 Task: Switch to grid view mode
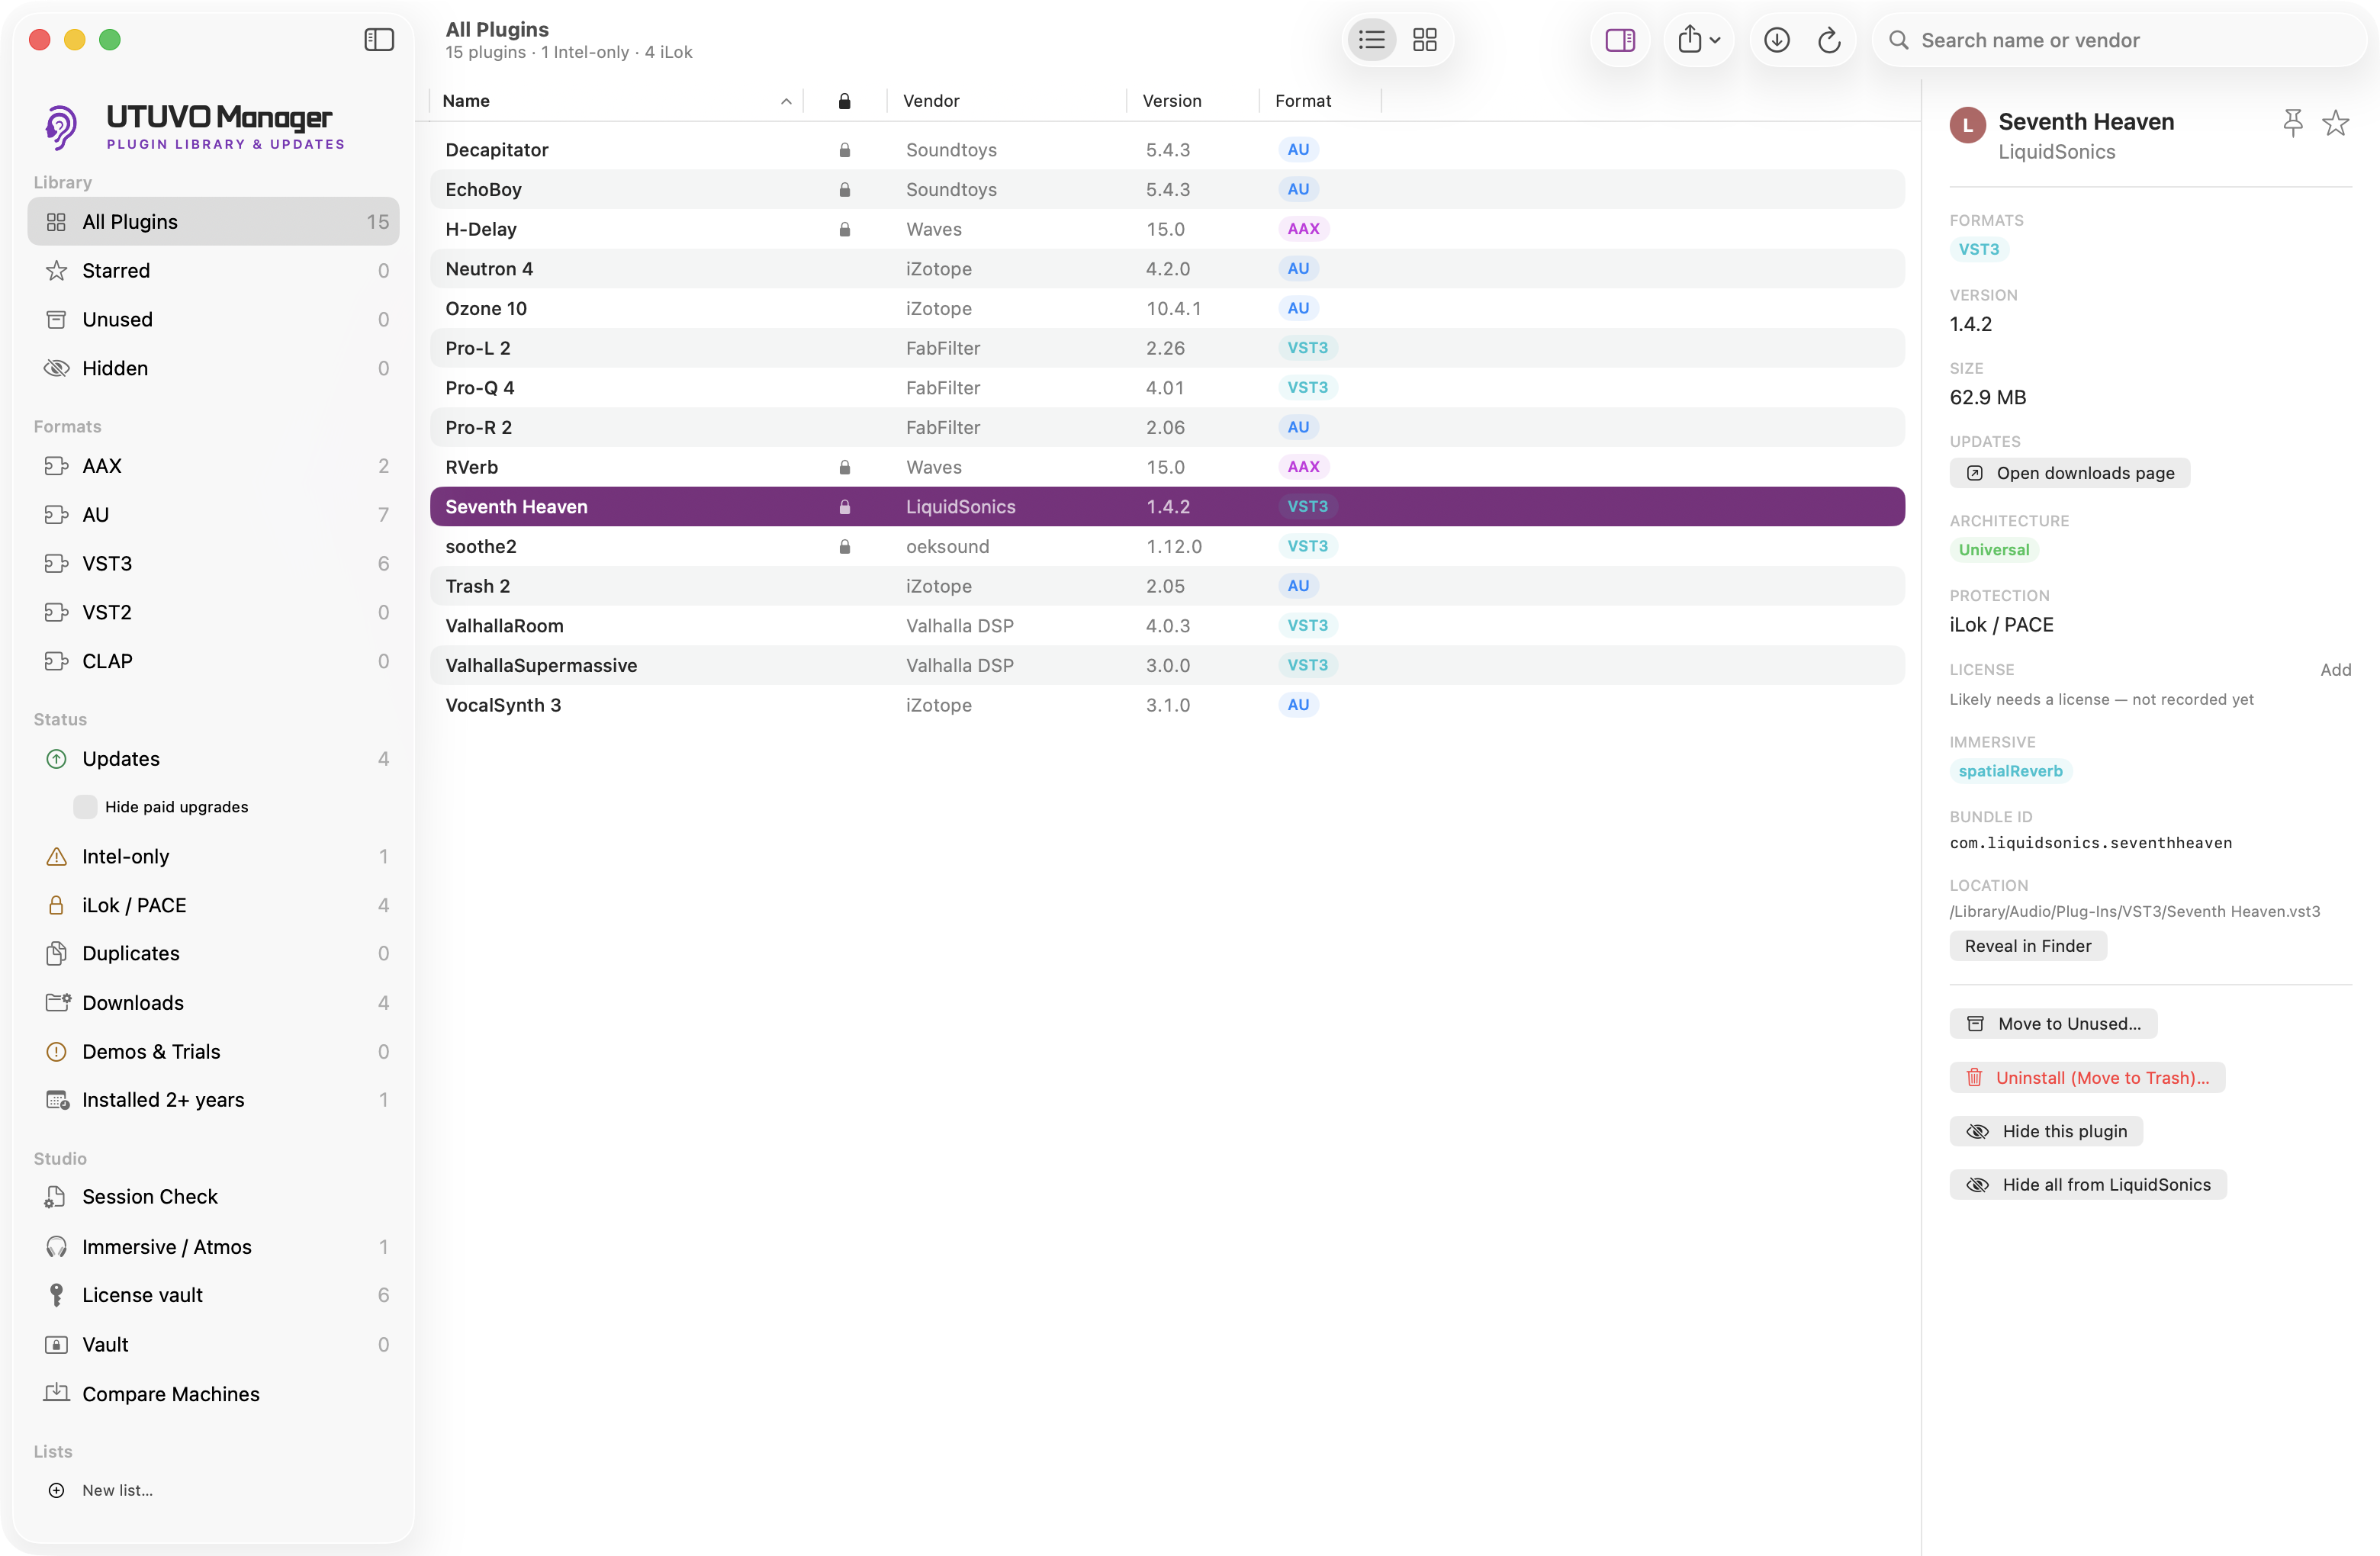1424,40
